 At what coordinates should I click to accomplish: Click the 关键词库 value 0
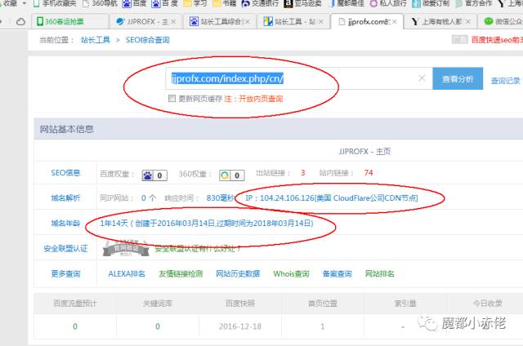[158, 326]
